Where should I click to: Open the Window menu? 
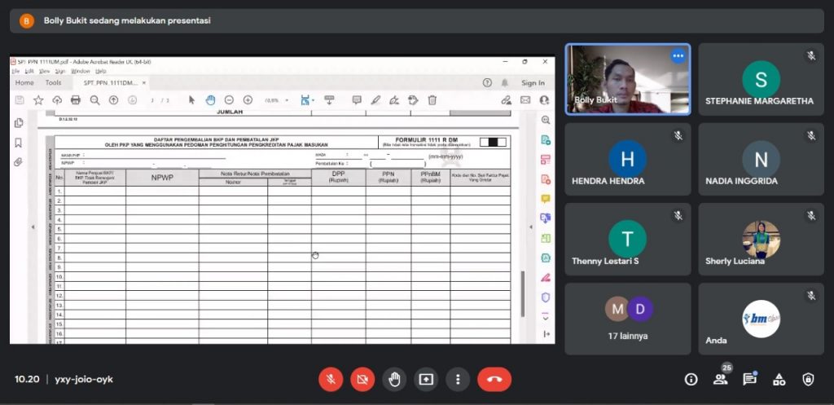click(81, 71)
